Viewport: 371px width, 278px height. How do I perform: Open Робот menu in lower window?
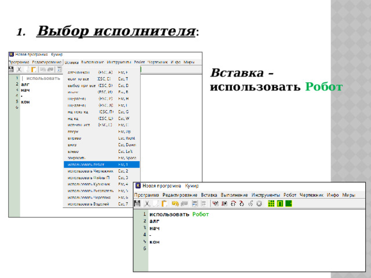click(290, 195)
